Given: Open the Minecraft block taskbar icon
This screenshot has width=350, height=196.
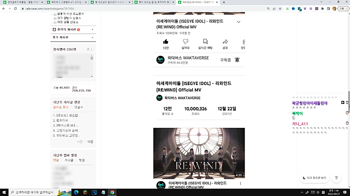Looking at the screenshot, I should click(x=85, y=192).
